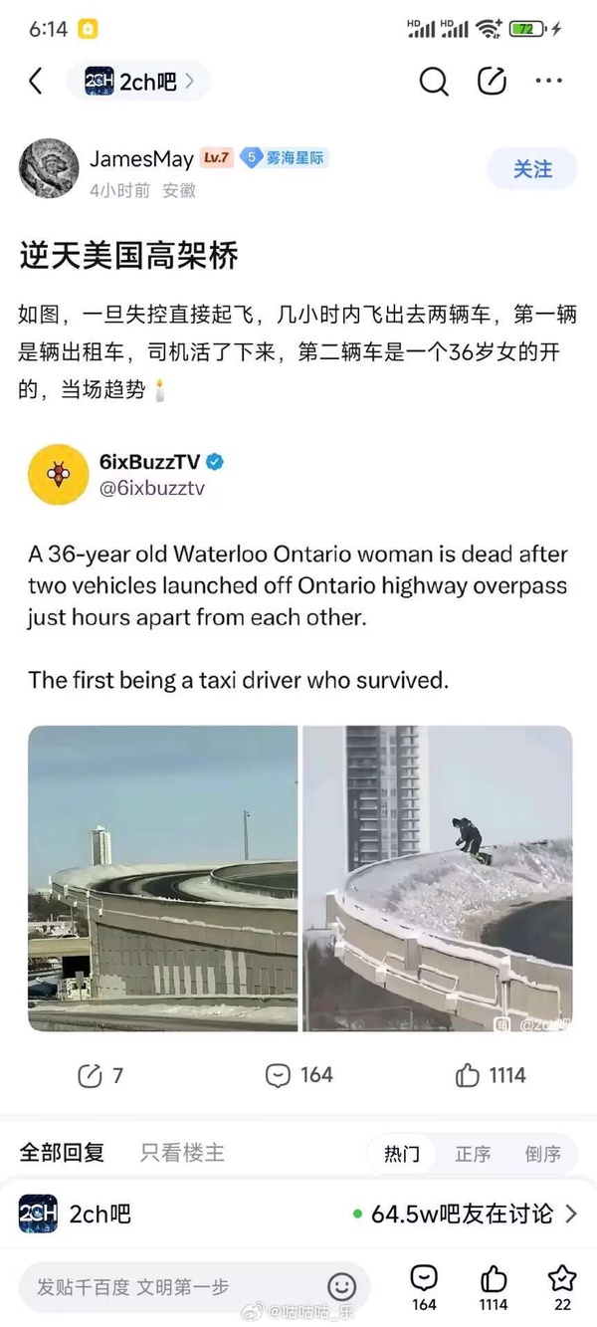The height and width of the screenshot is (1327, 597).
Task: Open the left overpass photo
Action: pos(162,878)
